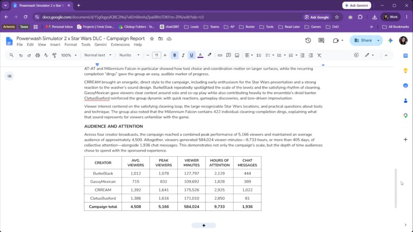The height and width of the screenshot is (232, 413).
Task: Click the Ask Google button
Action: tap(317, 17)
